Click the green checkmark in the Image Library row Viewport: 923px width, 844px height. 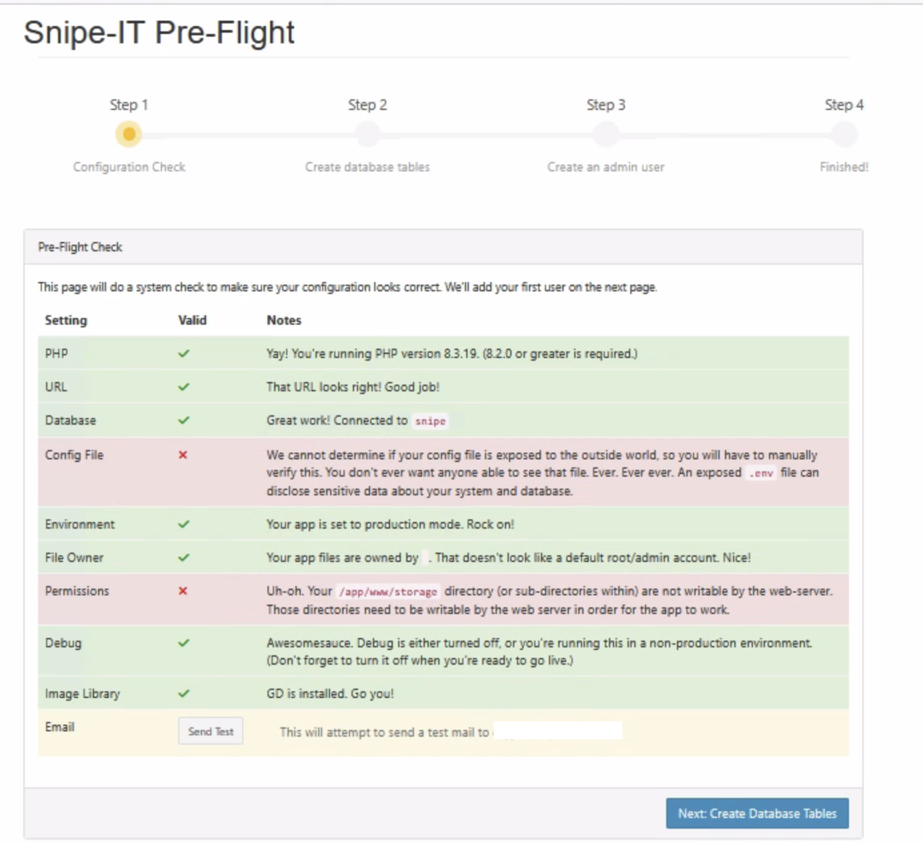tap(183, 693)
